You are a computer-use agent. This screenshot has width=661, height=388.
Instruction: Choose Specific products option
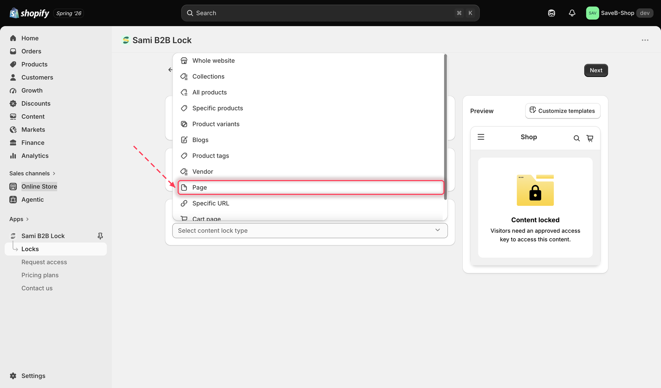pyautogui.click(x=311, y=108)
